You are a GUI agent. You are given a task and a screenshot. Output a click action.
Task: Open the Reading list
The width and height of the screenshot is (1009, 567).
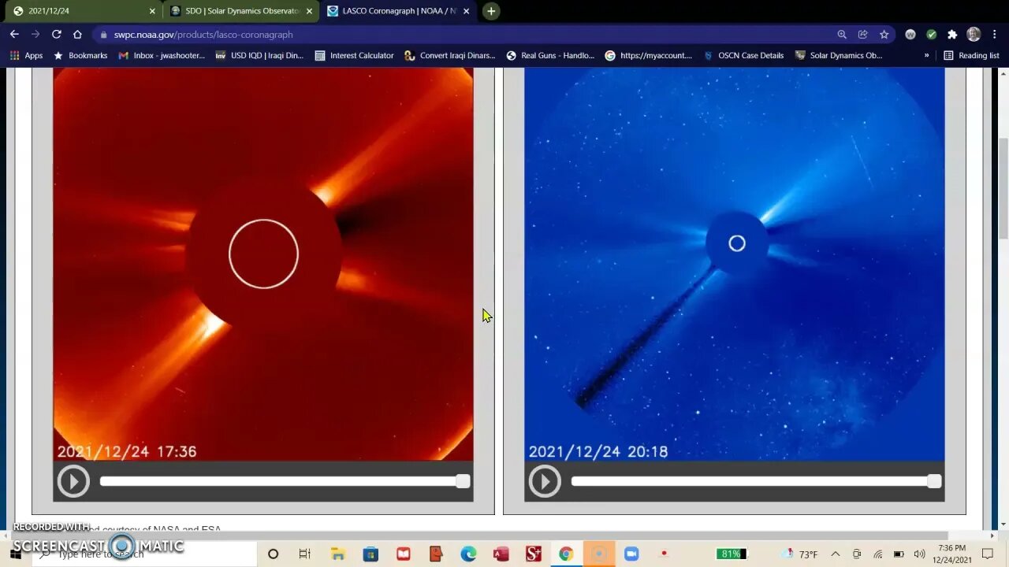(971, 56)
